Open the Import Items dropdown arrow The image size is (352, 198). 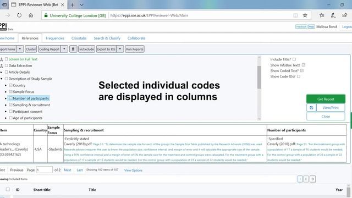(x=20, y=49)
